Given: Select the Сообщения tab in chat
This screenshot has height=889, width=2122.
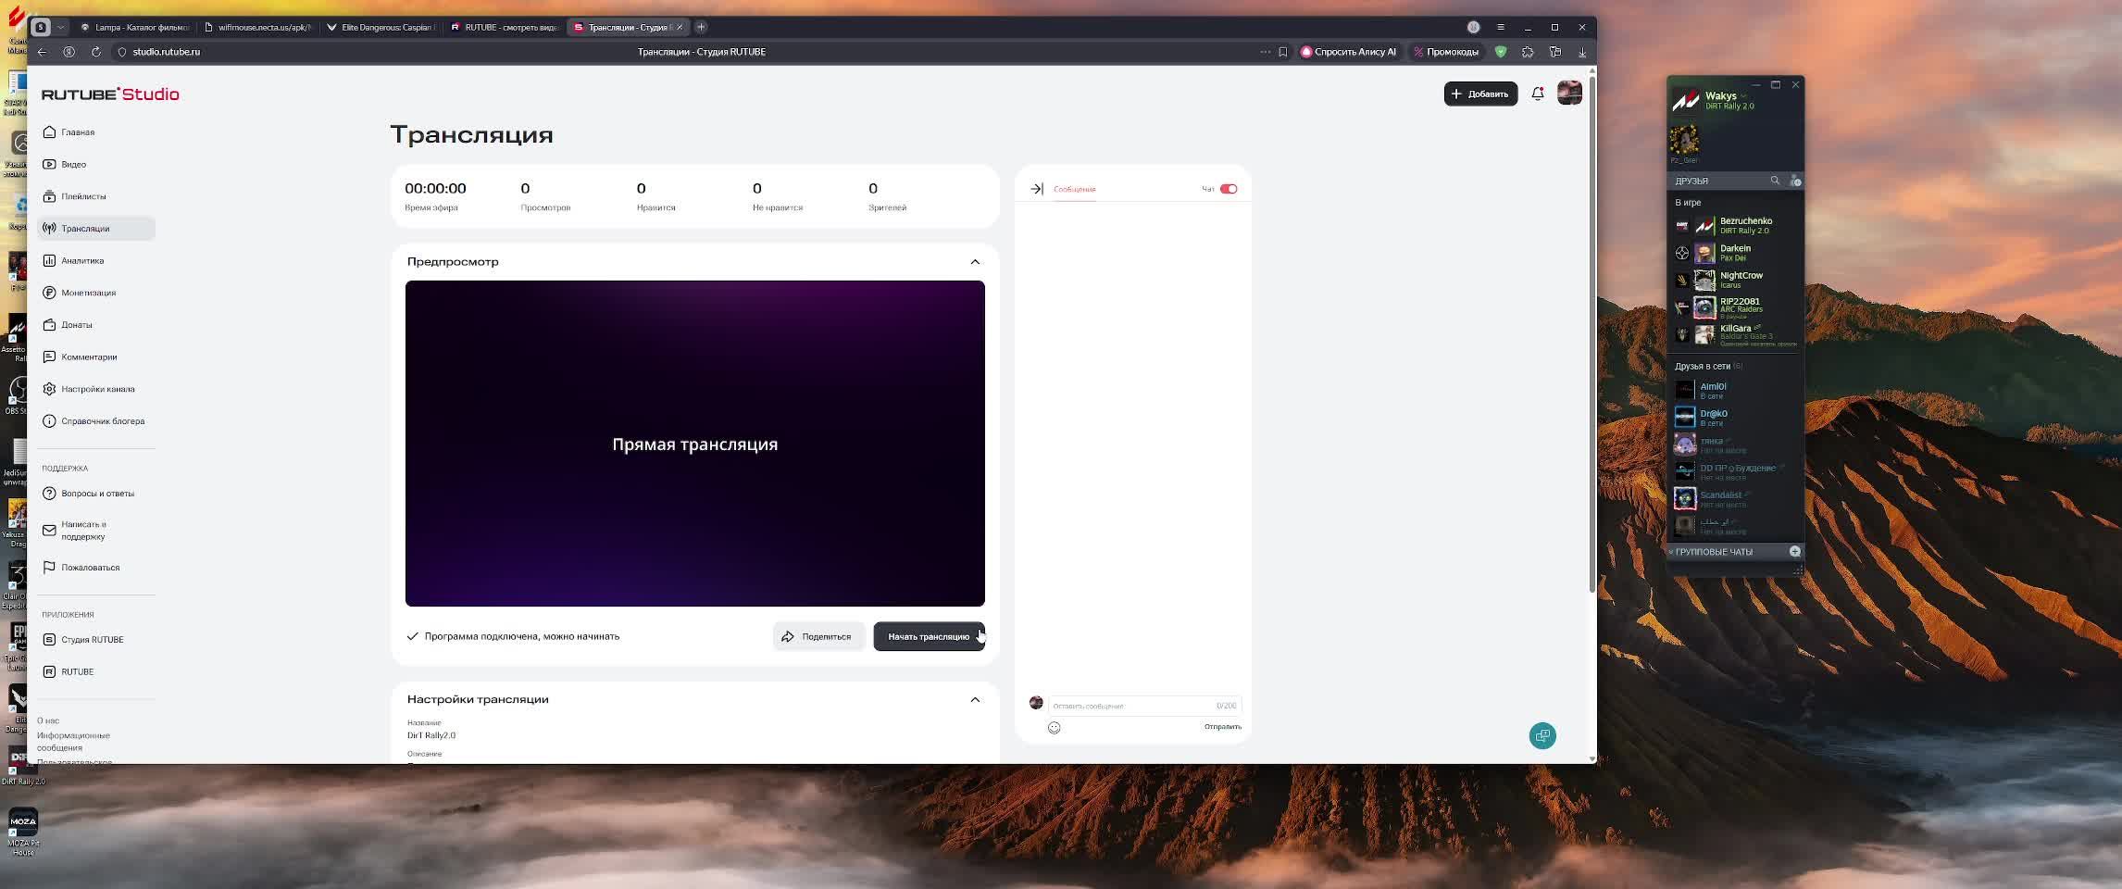Looking at the screenshot, I should (1074, 189).
